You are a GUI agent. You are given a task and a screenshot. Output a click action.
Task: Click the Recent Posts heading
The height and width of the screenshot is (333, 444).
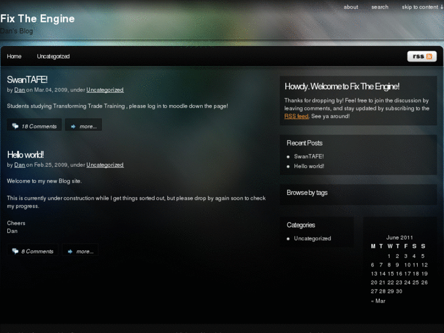click(x=304, y=143)
